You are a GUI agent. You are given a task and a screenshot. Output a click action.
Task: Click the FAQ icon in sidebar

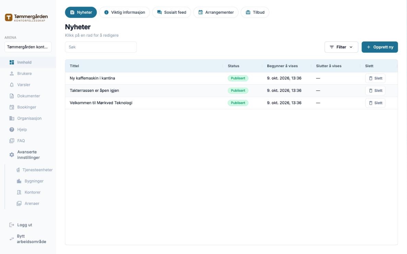coord(12,141)
